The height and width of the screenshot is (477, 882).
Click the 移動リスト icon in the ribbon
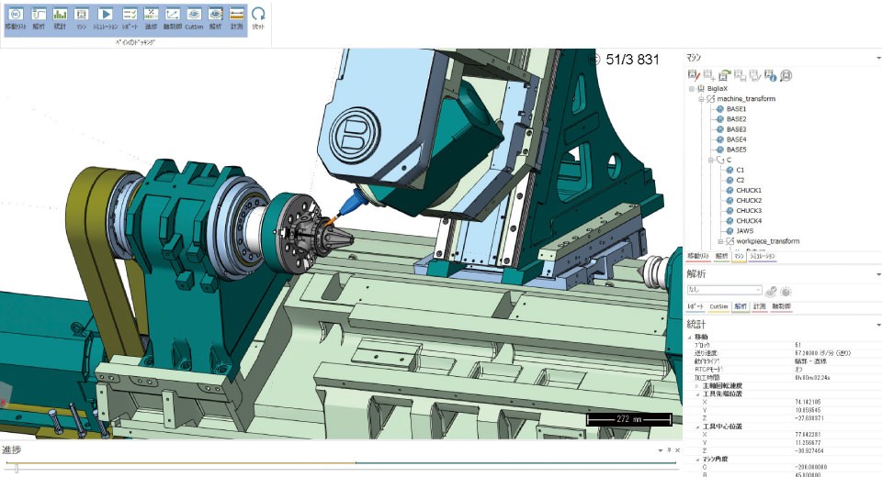(x=16, y=15)
